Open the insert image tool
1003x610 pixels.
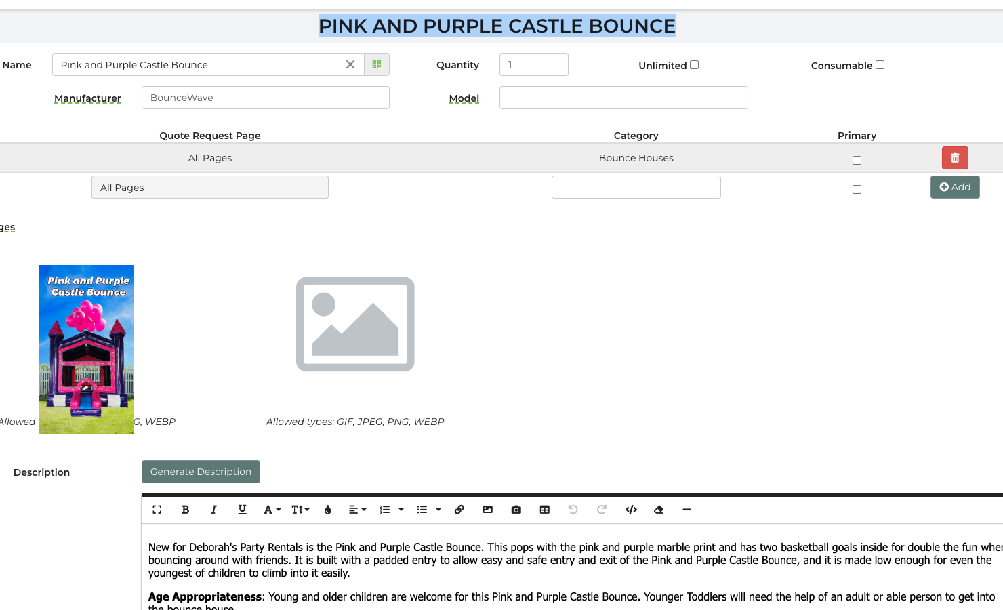point(488,510)
